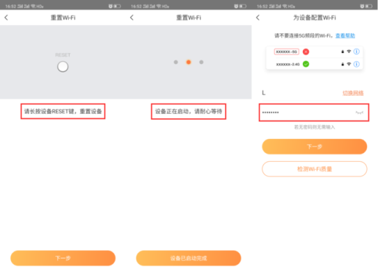Tap alarm icon in second screen status bar

tap(236, 6)
